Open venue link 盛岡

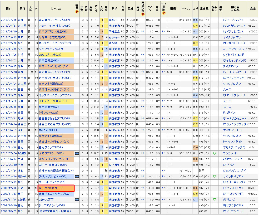[x=21, y=113]
